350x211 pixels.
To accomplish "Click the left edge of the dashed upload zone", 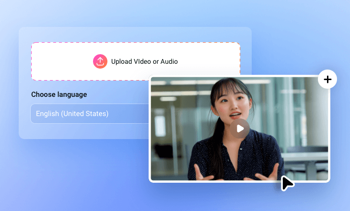I will pos(33,61).
